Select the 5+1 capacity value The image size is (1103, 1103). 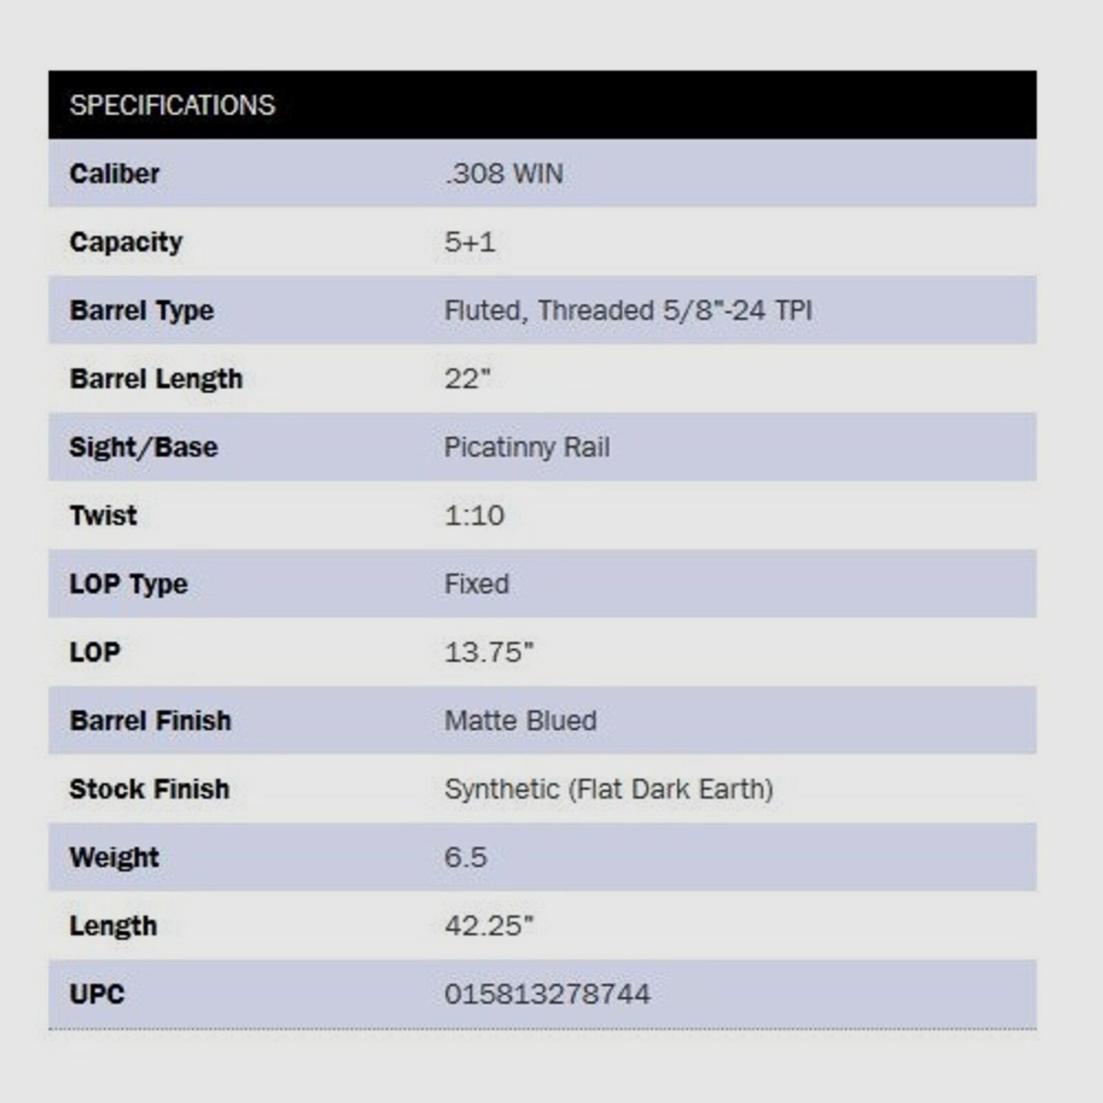(x=469, y=242)
